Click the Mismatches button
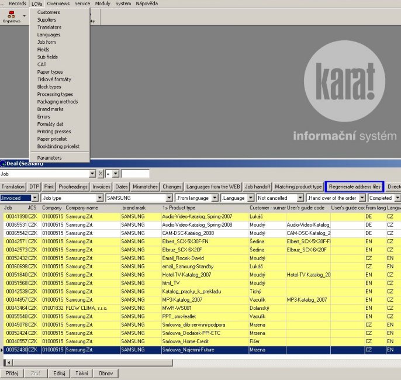 click(145, 186)
